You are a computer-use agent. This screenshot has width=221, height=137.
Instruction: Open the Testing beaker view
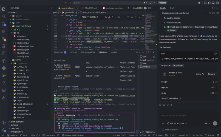coord(4,46)
